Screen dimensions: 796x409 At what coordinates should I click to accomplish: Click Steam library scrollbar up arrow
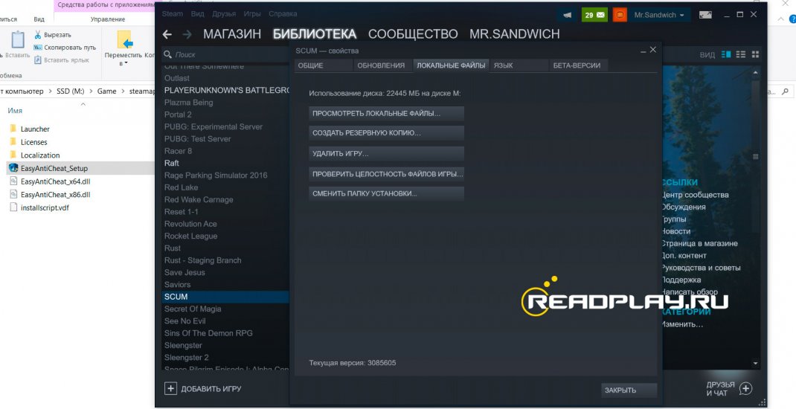[755, 73]
